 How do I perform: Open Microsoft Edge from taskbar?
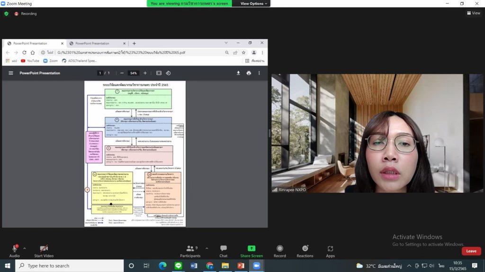coord(162,265)
